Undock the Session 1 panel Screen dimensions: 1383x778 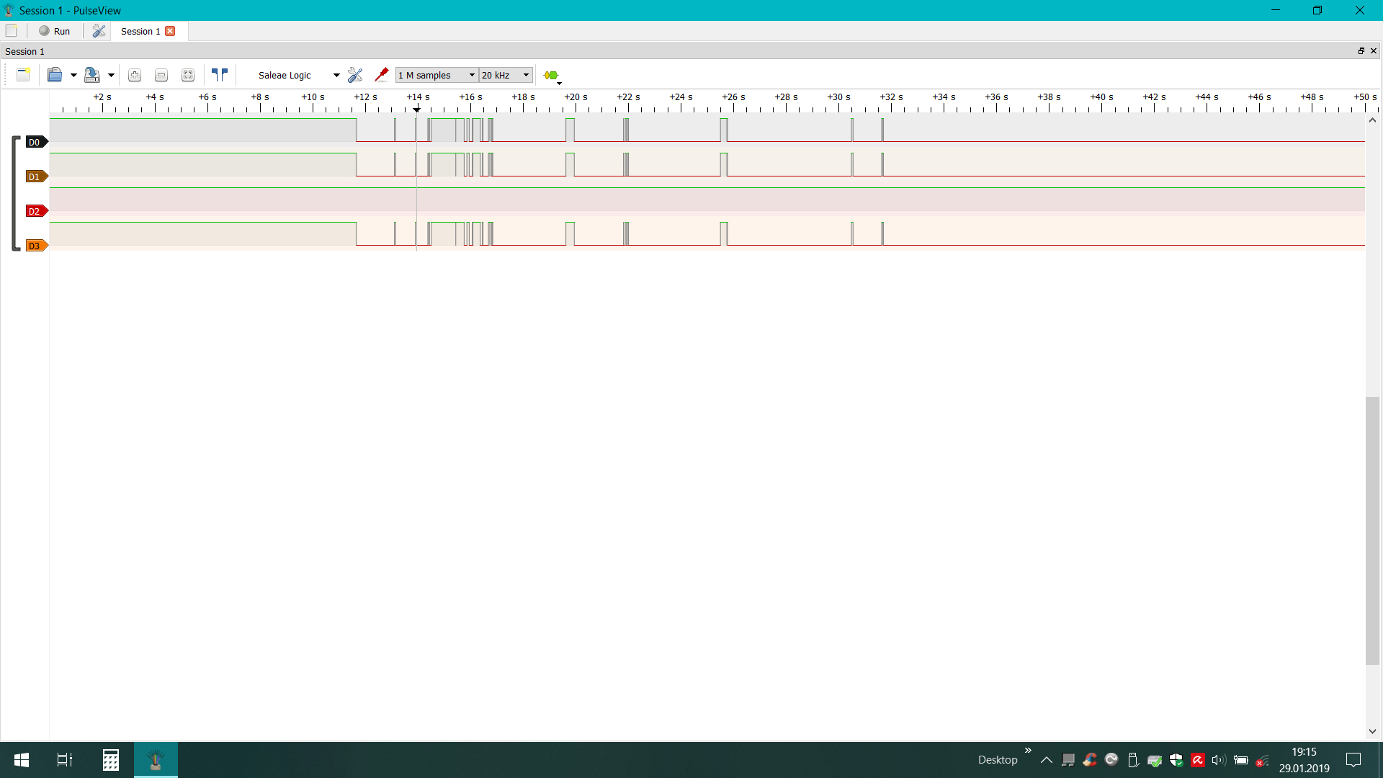click(x=1361, y=51)
